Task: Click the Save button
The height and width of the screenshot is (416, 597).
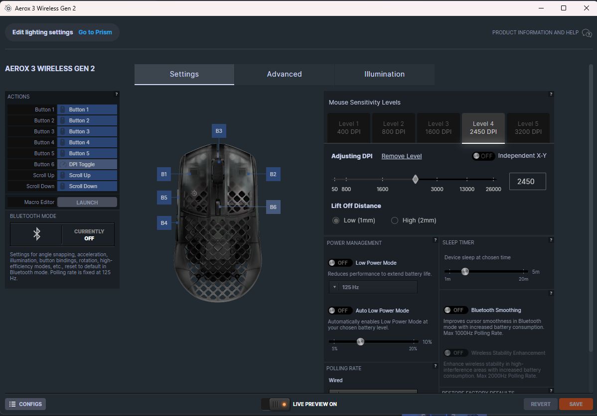Action: [576, 404]
